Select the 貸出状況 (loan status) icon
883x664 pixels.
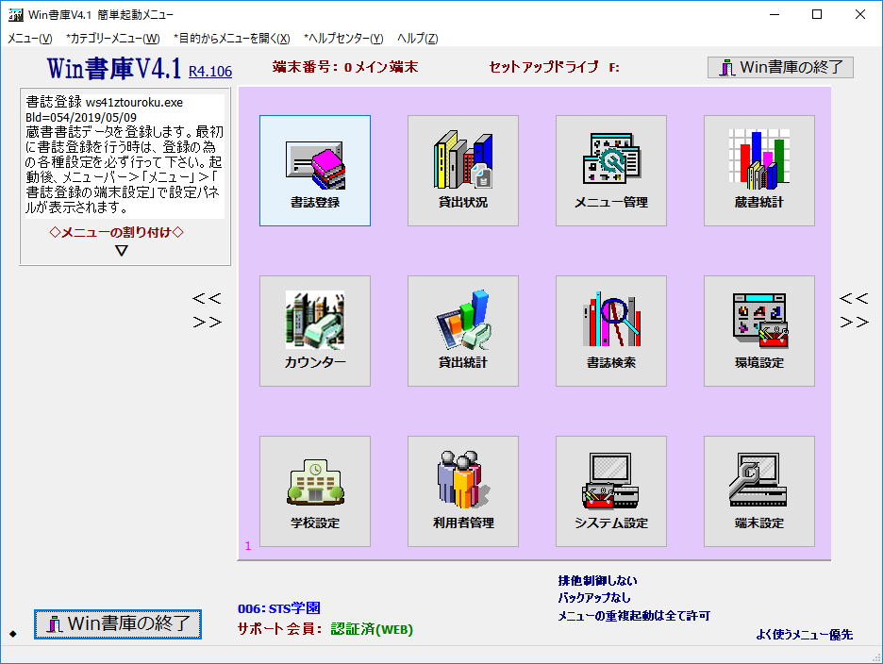click(x=461, y=170)
